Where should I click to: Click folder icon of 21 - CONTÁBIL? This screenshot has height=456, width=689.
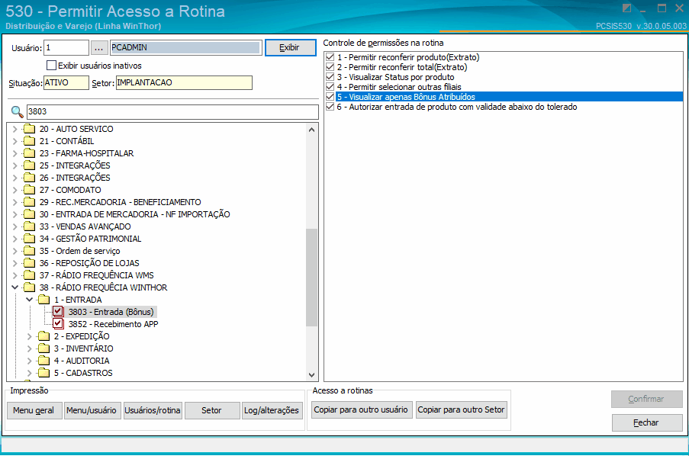tap(30, 141)
